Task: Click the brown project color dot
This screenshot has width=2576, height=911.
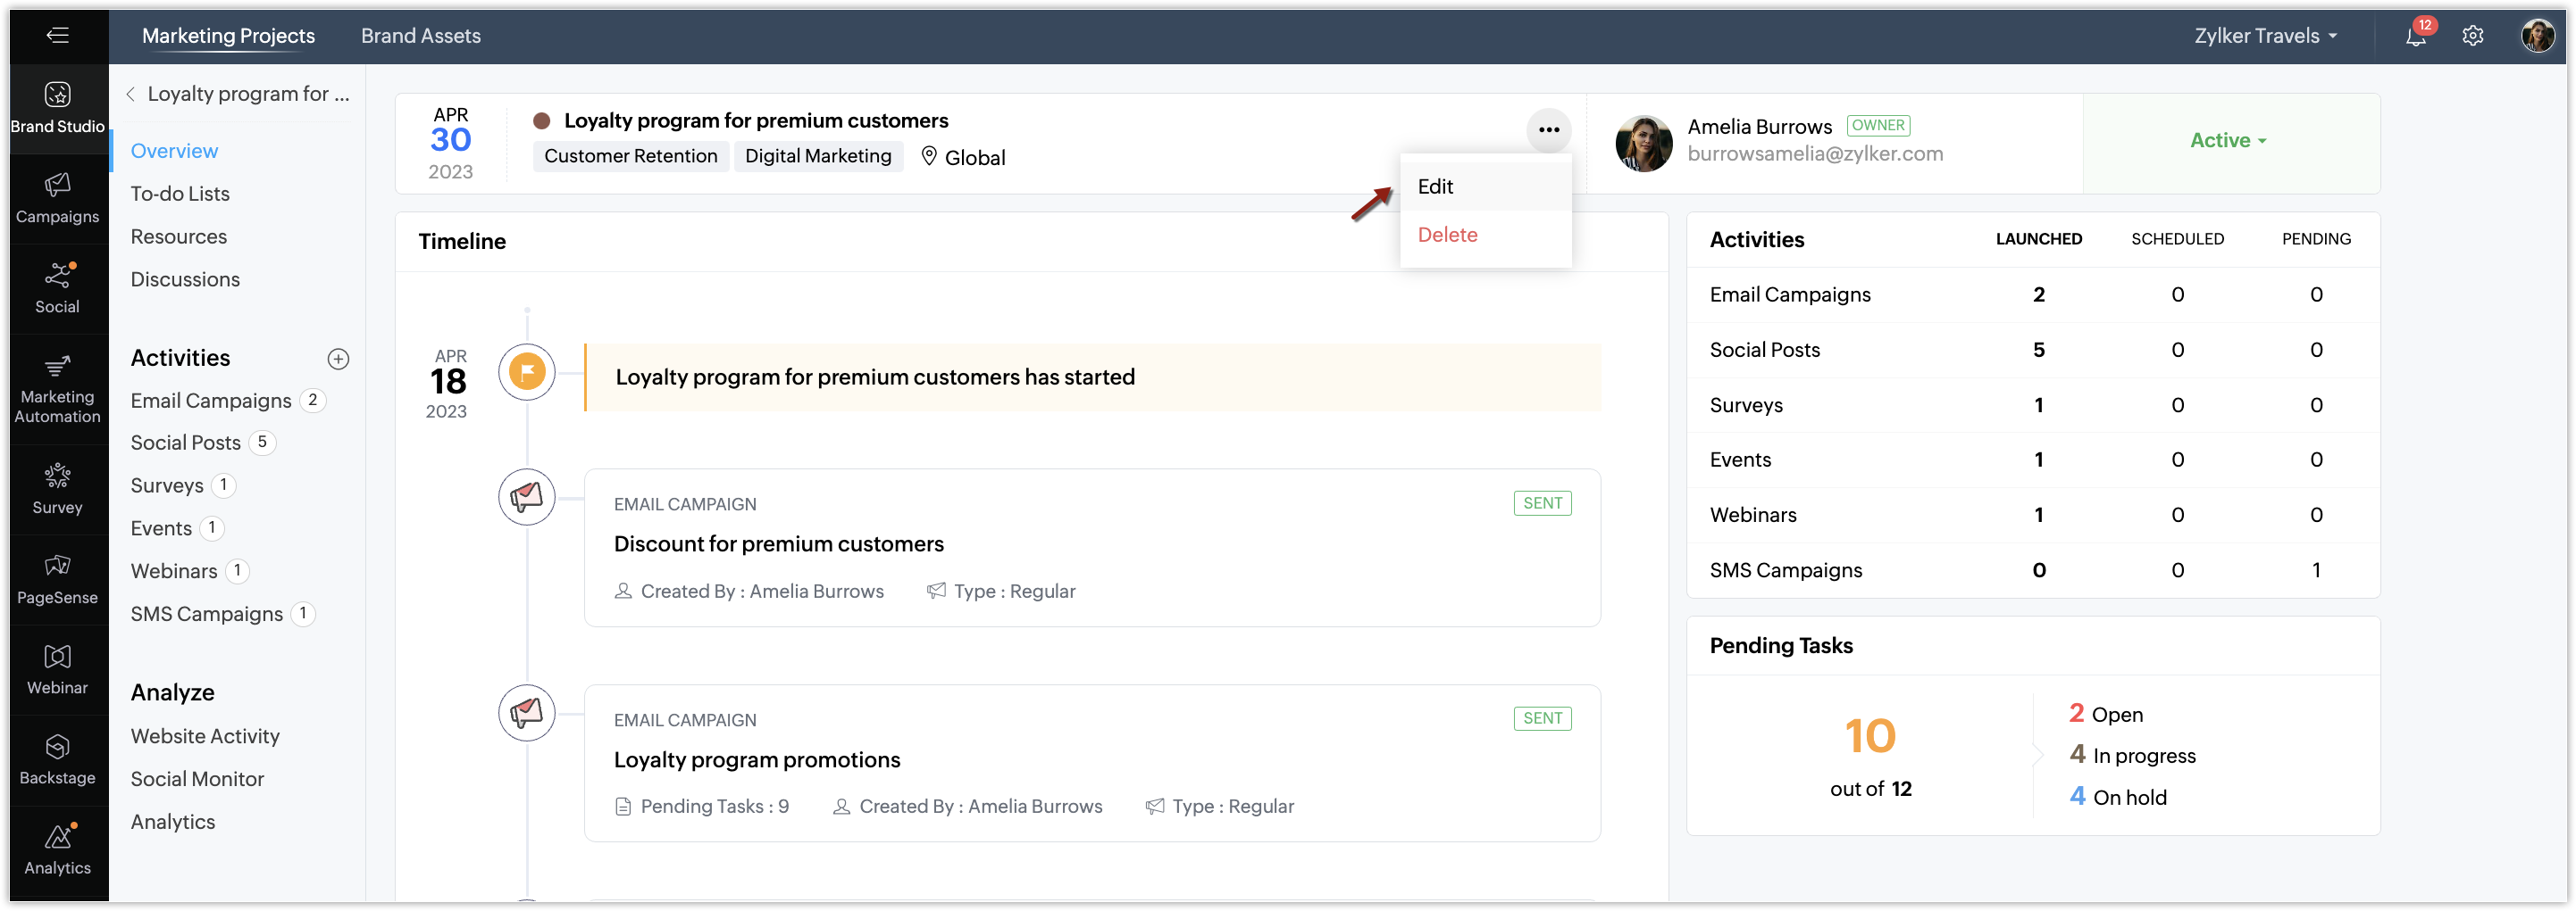Action: tap(542, 120)
